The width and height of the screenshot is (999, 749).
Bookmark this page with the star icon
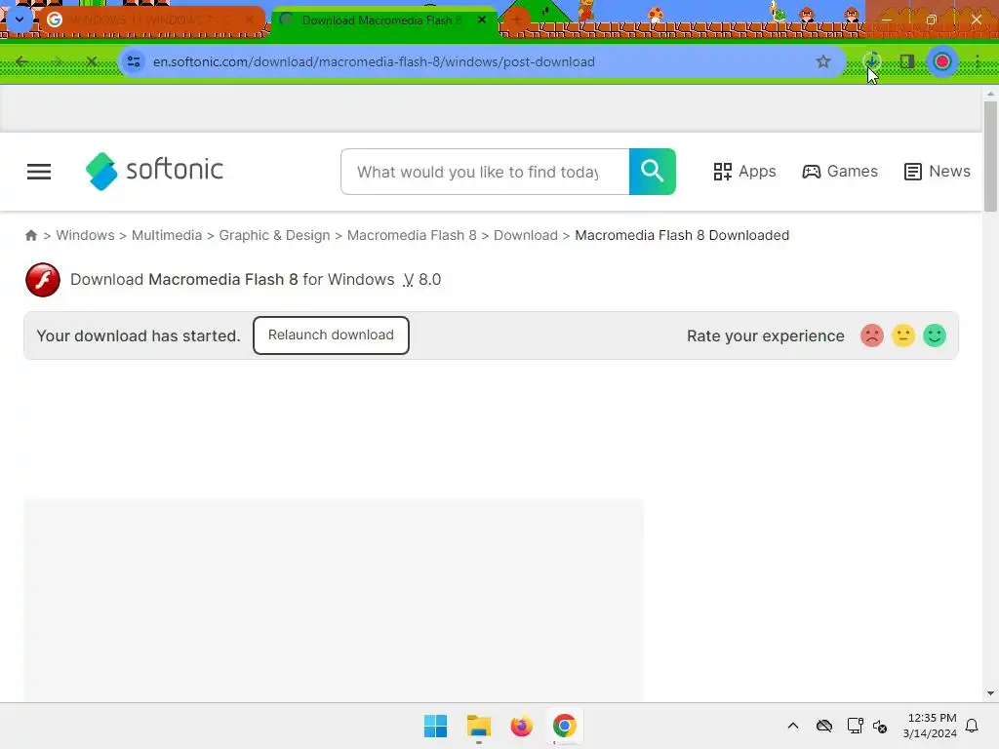click(823, 61)
